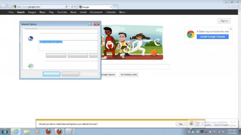Answer No to default browser prompt
Screen dimensions: 241x135
tap(191, 124)
